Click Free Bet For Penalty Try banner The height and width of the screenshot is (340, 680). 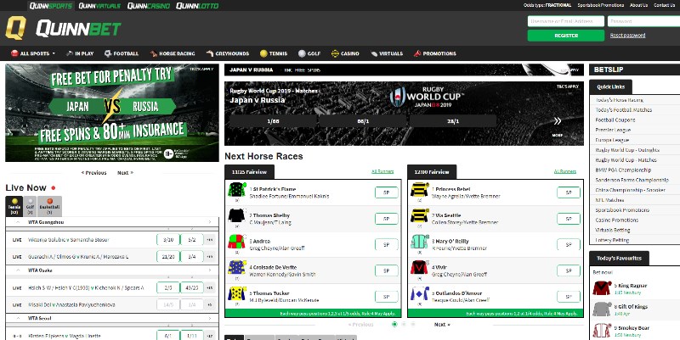click(112, 113)
